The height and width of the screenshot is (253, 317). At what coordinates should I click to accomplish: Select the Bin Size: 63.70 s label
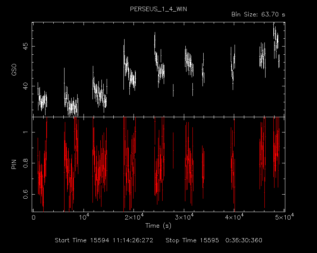pyautogui.click(x=258, y=15)
